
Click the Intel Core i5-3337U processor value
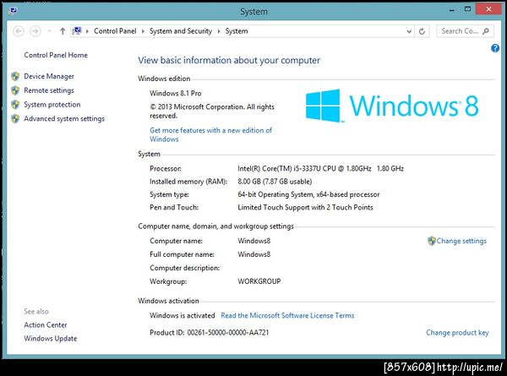[x=320, y=168]
